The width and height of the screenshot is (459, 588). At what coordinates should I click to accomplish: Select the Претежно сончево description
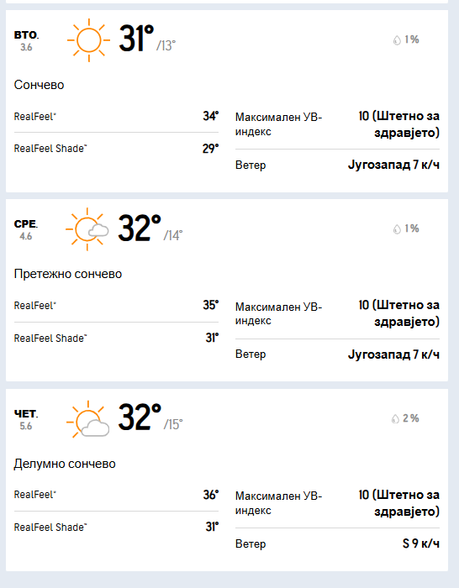click(68, 274)
